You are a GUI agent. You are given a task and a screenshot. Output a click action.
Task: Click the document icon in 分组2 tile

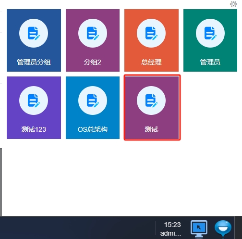pyautogui.click(x=93, y=33)
